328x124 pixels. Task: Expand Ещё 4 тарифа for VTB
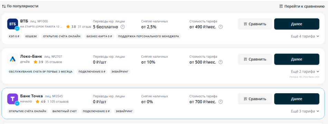point(305,36)
